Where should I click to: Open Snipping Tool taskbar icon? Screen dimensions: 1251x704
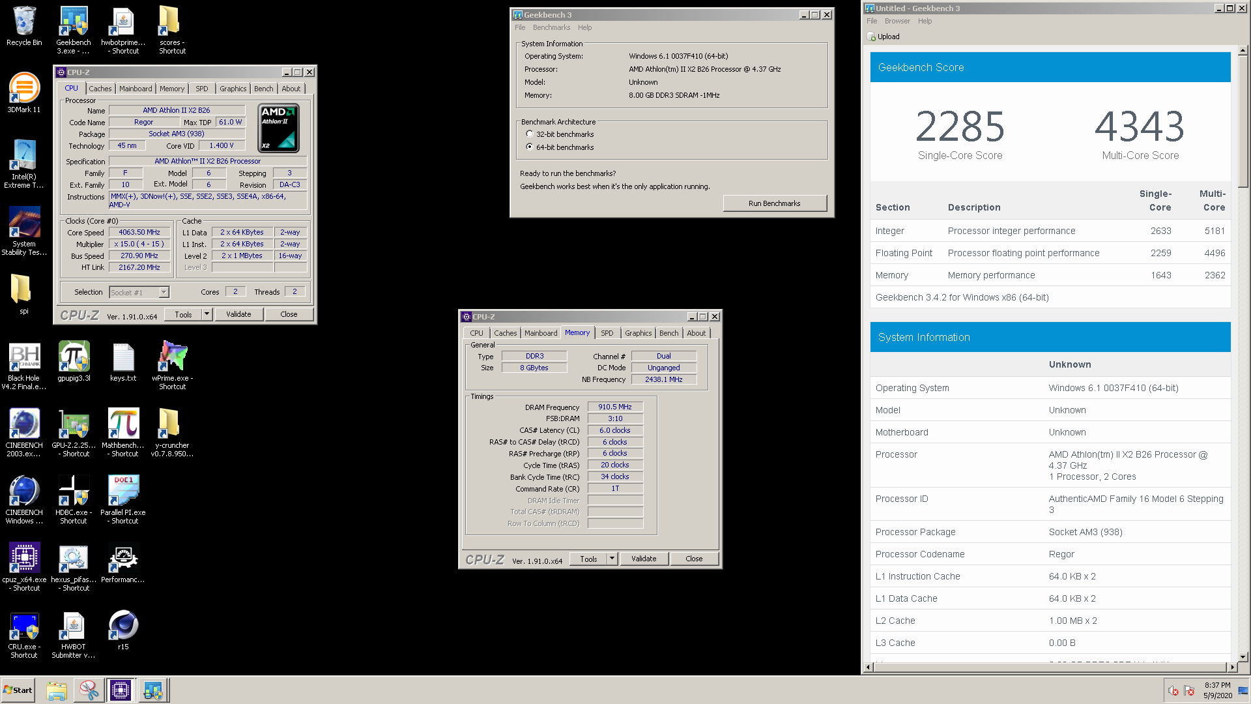[x=89, y=690]
